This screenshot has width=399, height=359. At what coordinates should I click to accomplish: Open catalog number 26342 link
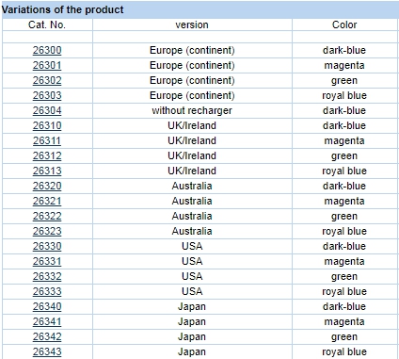tap(47, 336)
